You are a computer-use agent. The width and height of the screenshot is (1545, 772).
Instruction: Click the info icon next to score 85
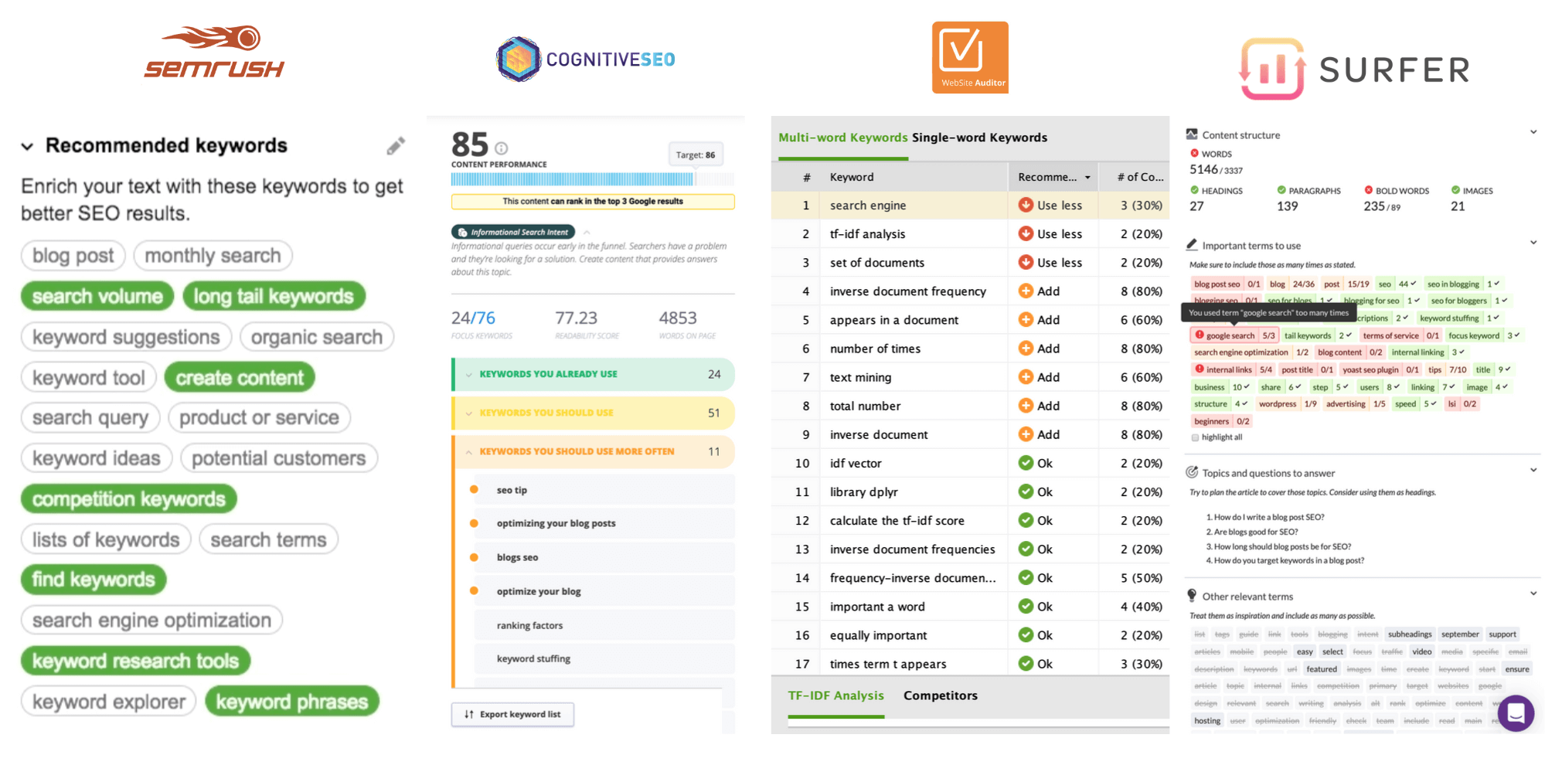pos(501,148)
